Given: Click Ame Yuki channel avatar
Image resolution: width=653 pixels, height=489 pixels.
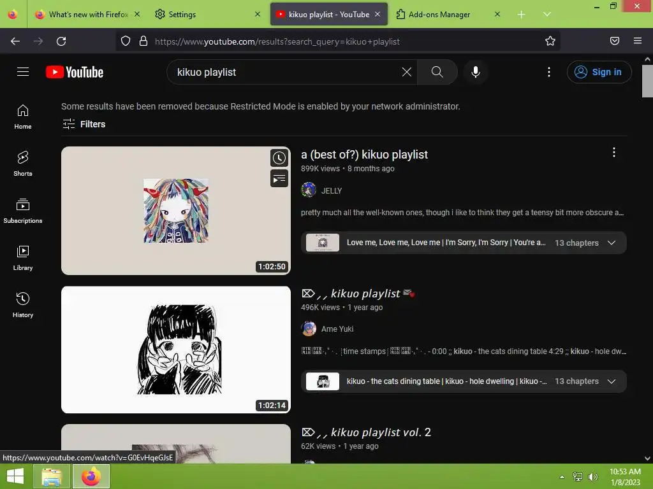Looking at the screenshot, I should point(309,329).
